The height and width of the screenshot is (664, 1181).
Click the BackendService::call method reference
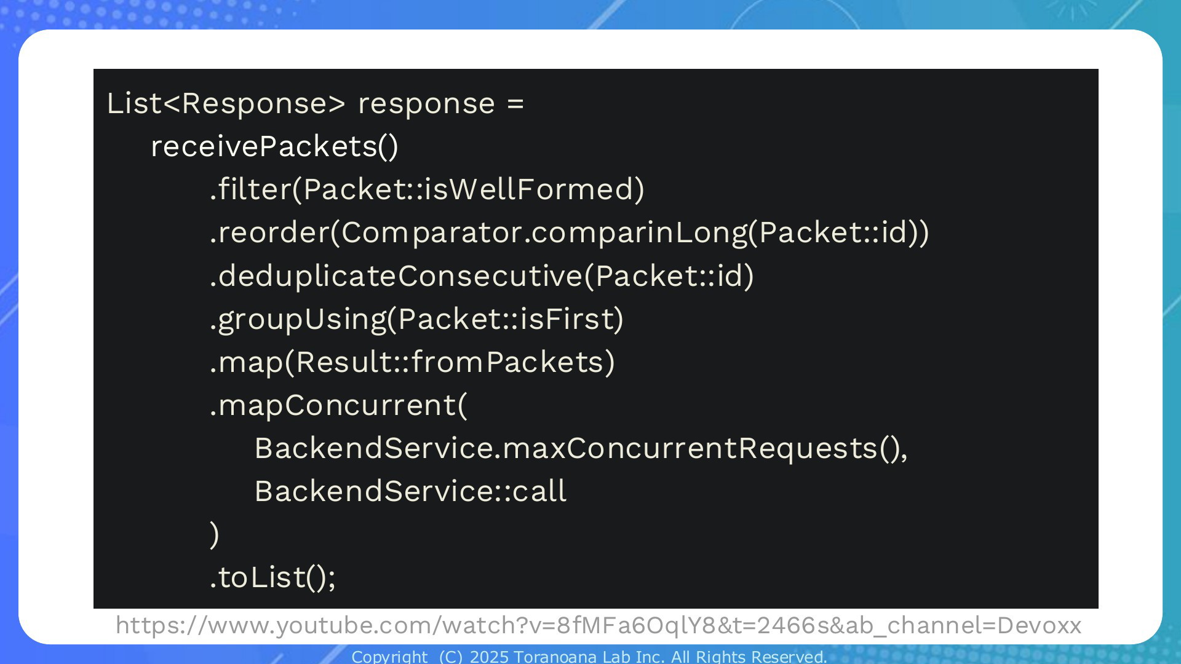point(410,491)
